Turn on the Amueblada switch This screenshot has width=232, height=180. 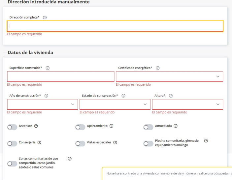pos(149,127)
